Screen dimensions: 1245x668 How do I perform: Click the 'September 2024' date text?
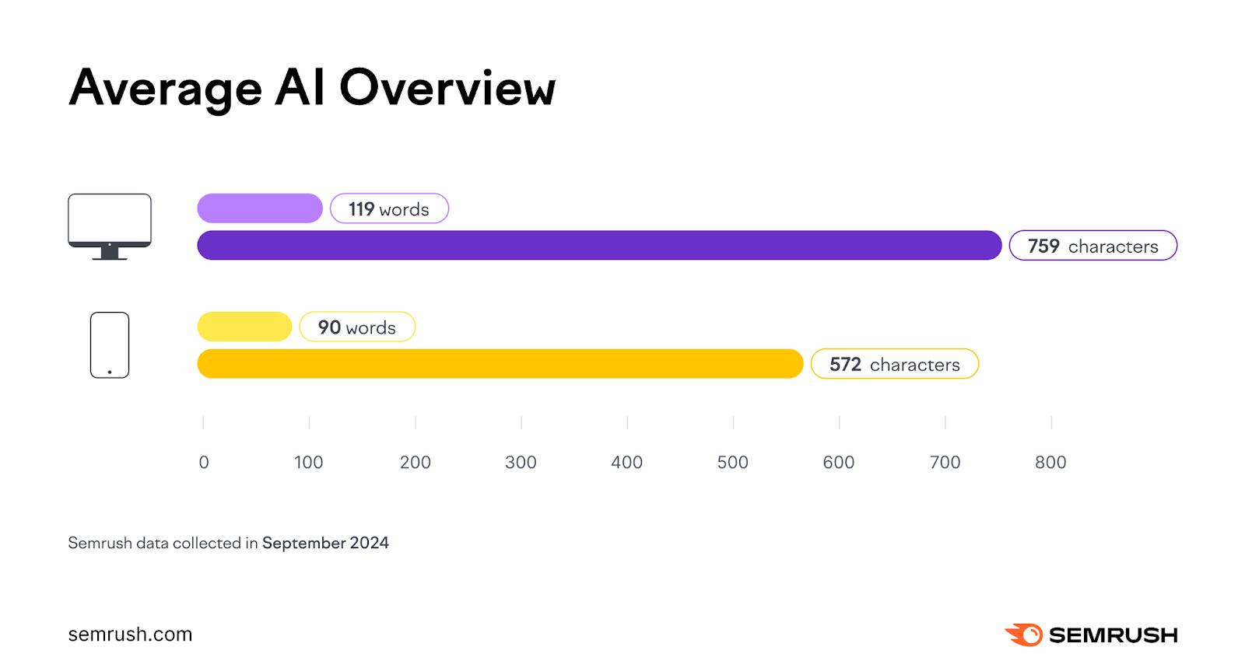(325, 543)
